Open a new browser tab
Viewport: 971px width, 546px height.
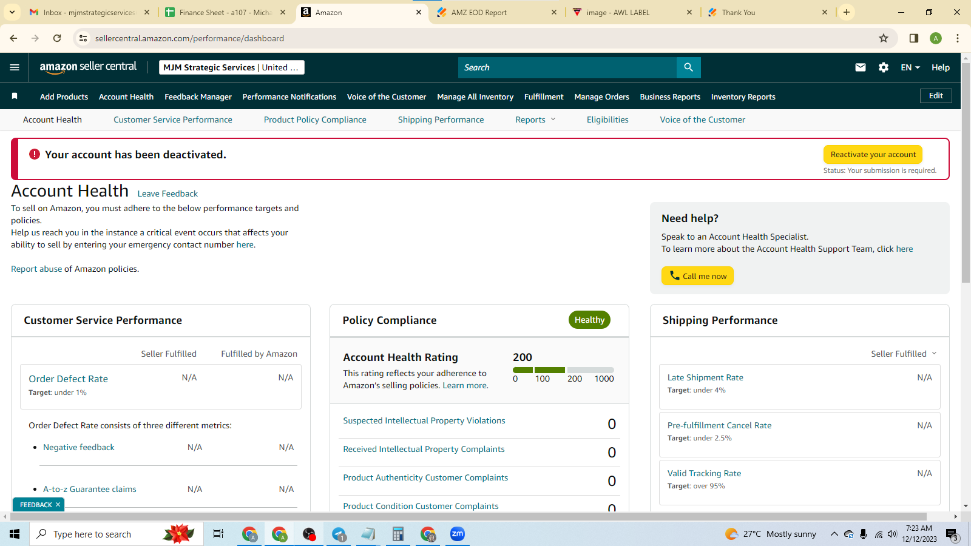click(x=847, y=12)
